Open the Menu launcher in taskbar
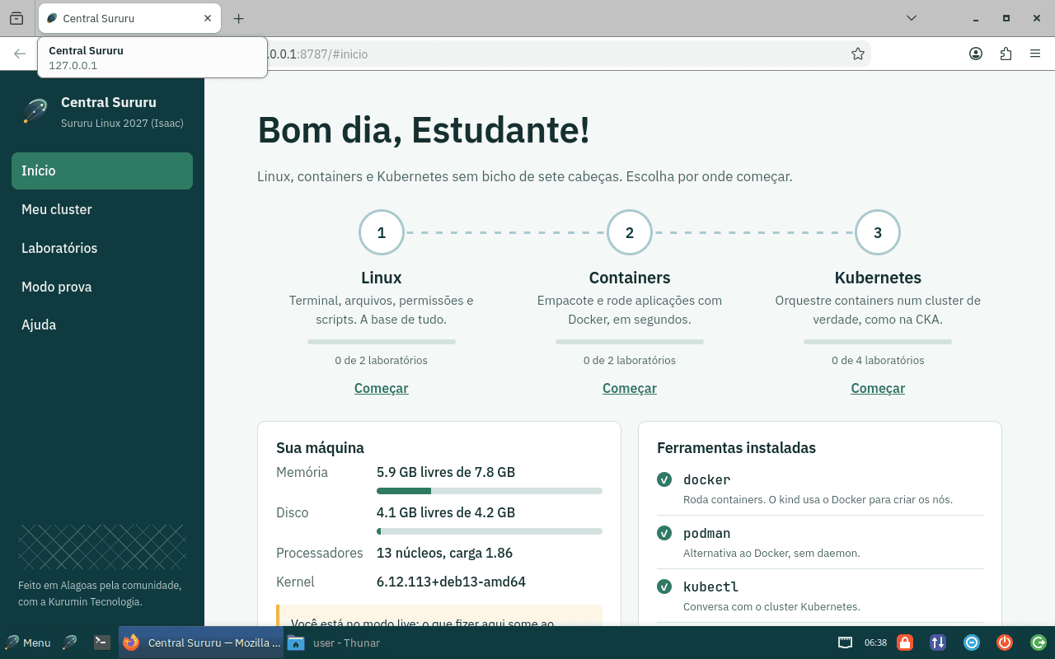The image size is (1055, 659). pos(28,643)
